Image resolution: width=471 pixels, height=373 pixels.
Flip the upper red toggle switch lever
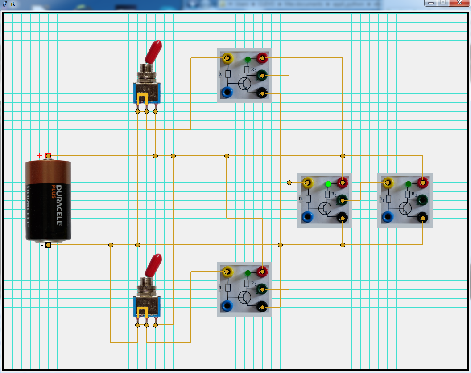tap(154, 50)
